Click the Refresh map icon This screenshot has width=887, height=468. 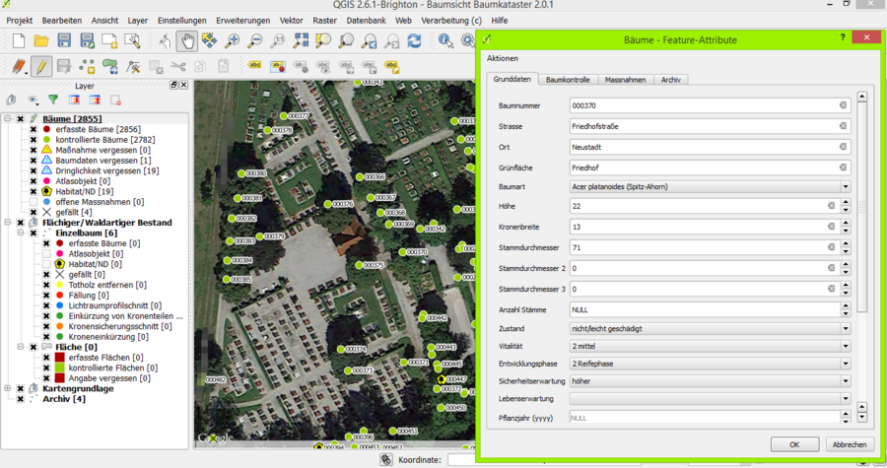(414, 40)
